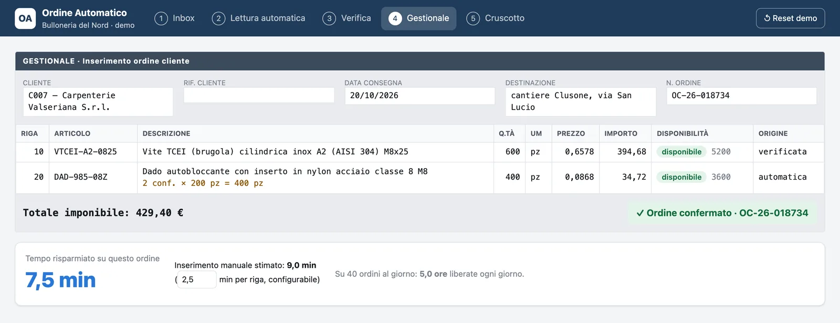
Task: Click the importo value 394,68
Action: click(x=632, y=152)
